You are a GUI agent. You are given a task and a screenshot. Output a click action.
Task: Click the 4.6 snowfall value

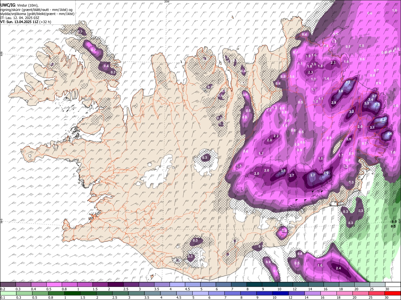point(390,134)
